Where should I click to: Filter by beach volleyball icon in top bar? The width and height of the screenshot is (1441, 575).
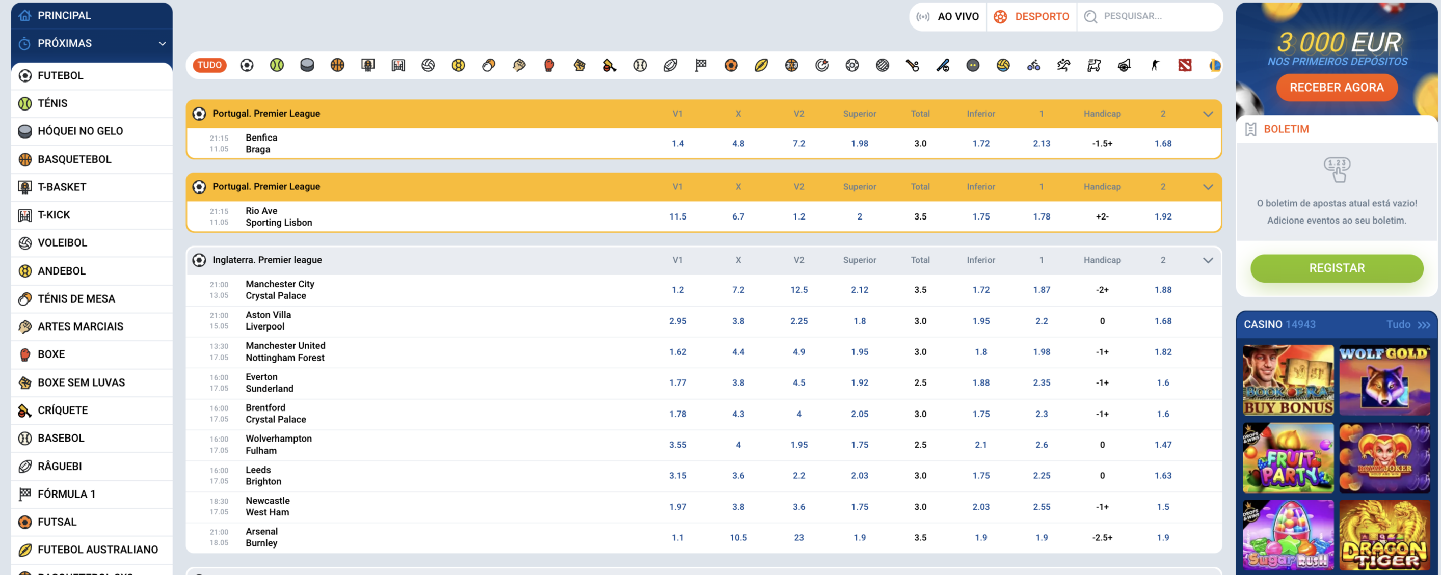pyautogui.click(x=1004, y=65)
